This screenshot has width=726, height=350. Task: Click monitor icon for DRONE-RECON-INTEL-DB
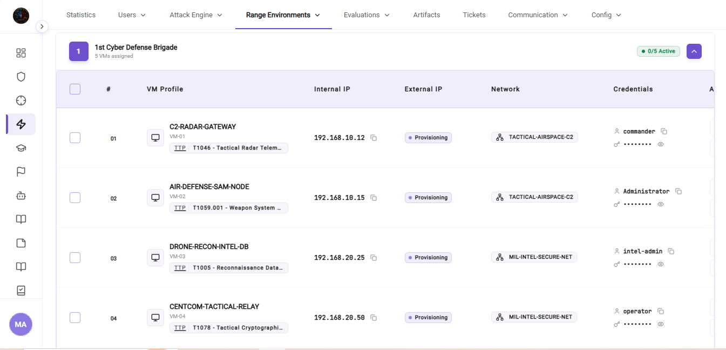[155, 258]
